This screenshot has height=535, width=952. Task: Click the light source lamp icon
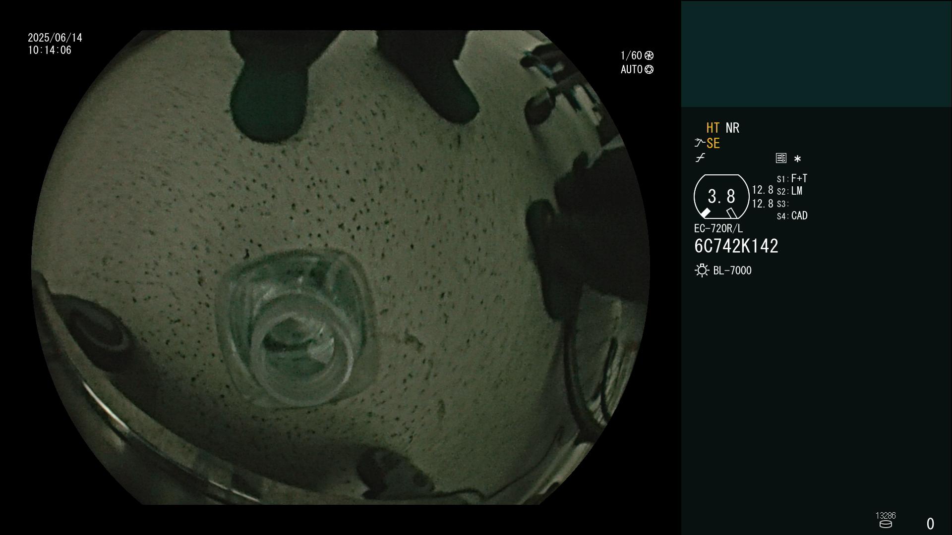702,270
